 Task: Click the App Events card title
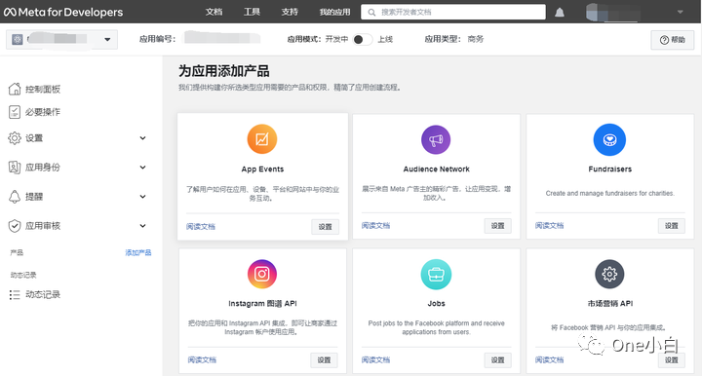click(262, 169)
